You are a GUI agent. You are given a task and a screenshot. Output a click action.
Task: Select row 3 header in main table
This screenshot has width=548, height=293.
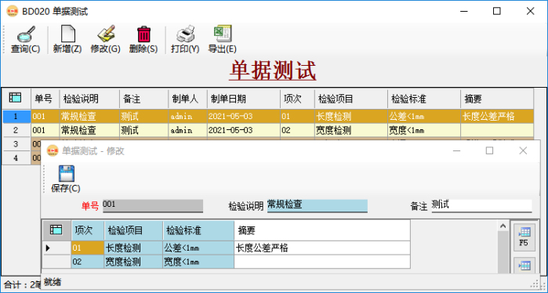[16, 144]
